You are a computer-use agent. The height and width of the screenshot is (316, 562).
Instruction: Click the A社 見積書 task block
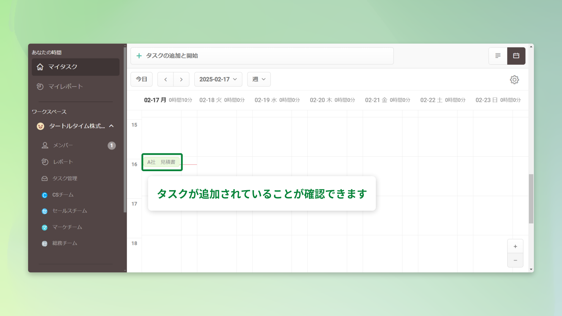tap(161, 162)
